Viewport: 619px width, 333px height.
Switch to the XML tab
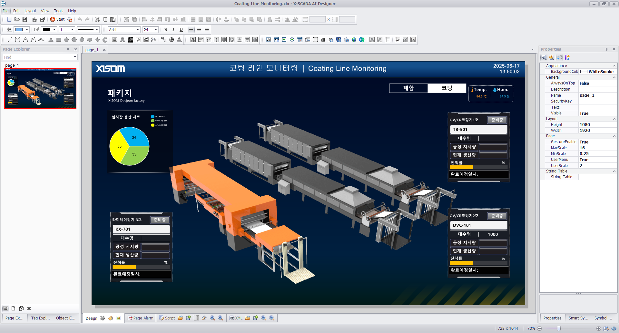click(x=236, y=318)
